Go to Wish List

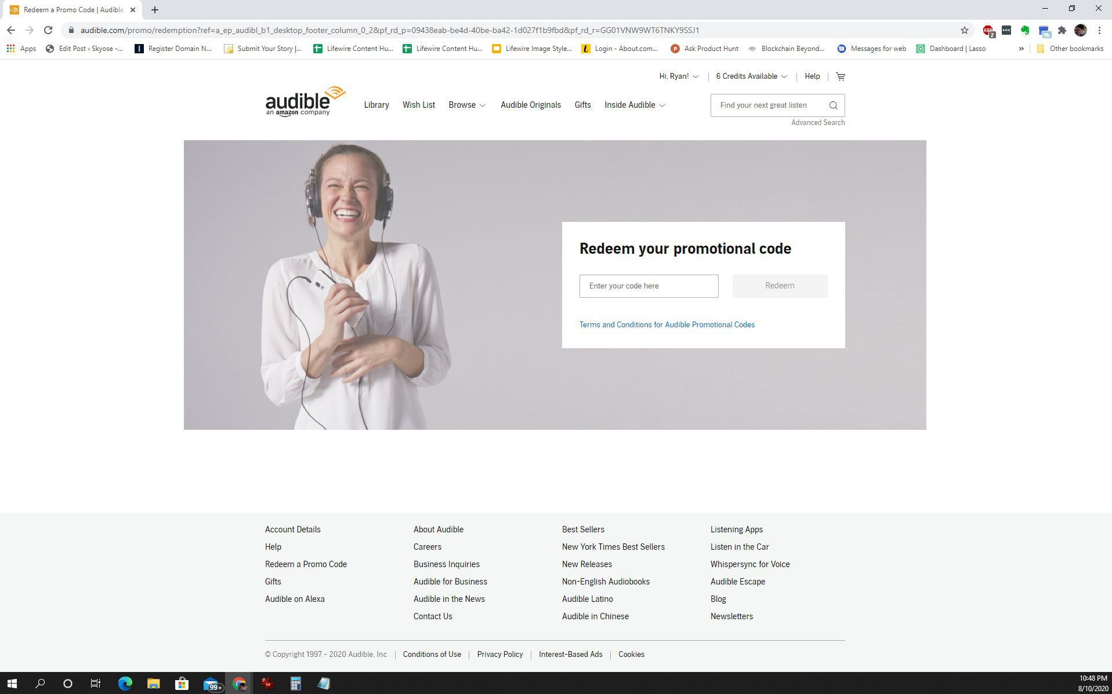pyautogui.click(x=419, y=105)
